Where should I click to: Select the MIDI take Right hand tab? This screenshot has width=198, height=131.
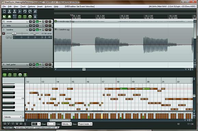(37, 128)
